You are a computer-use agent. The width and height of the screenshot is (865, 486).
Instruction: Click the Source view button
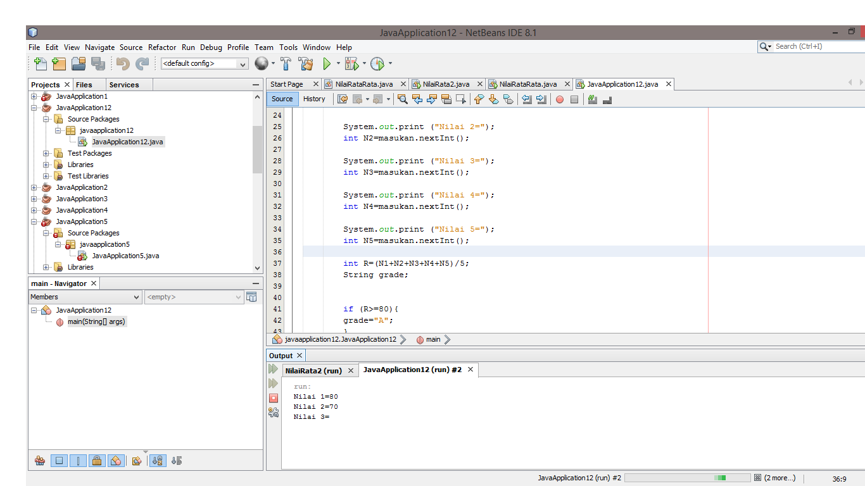[282, 99]
